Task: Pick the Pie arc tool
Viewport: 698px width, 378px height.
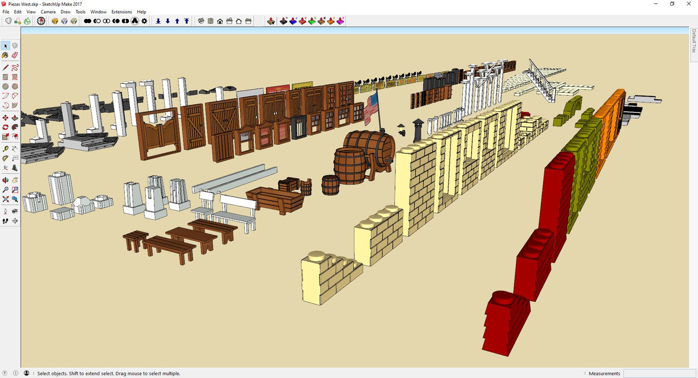Action: pos(15,105)
